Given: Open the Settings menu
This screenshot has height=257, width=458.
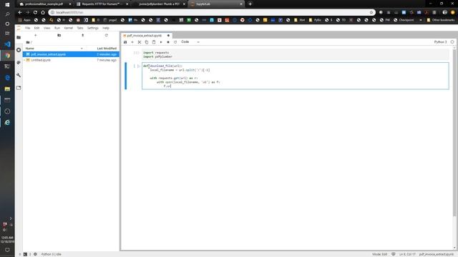Looking at the screenshot, I should pos(92,28).
